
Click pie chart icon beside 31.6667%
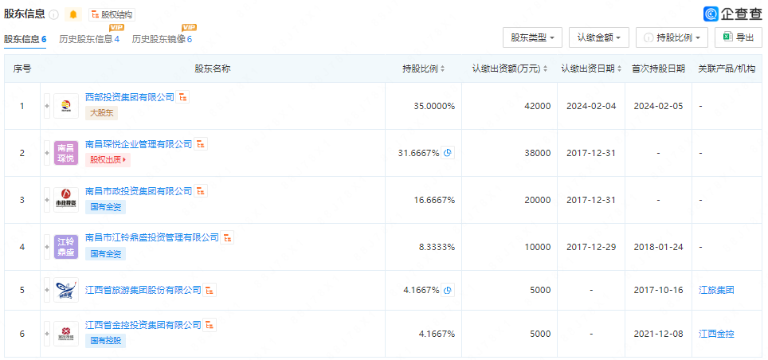click(x=447, y=153)
